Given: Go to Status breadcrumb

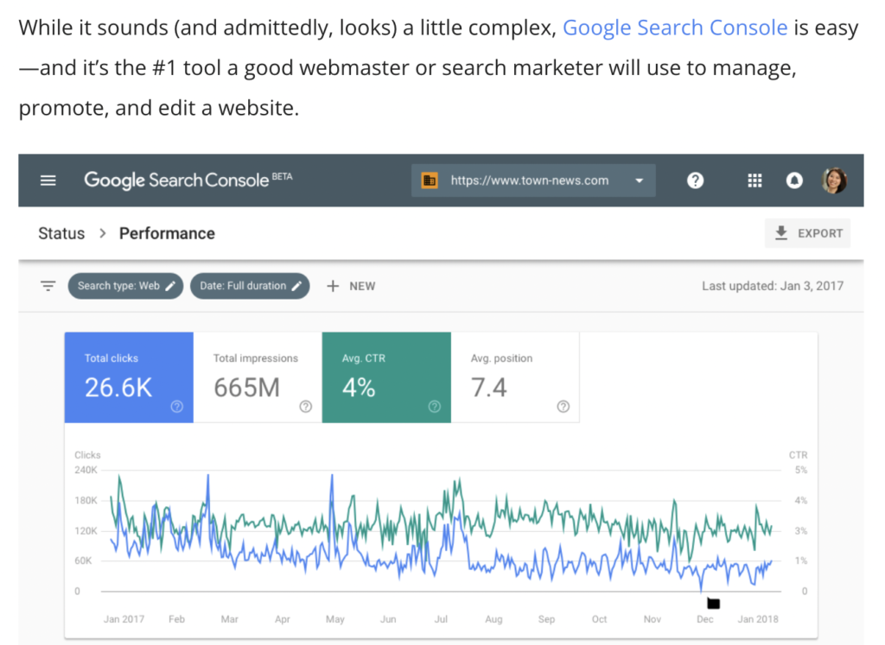Looking at the screenshot, I should 61,233.
